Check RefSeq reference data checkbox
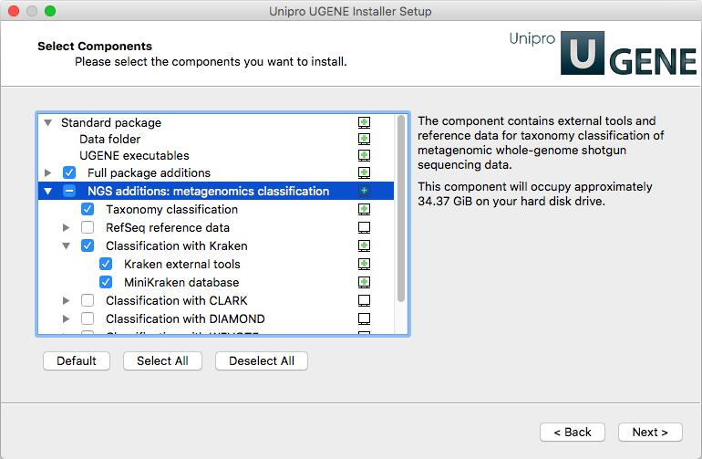702x459 pixels. coord(88,228)
